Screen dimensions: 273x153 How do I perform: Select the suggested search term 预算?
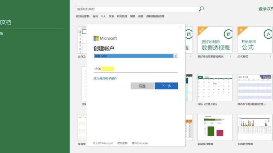[x=133, y=16]
